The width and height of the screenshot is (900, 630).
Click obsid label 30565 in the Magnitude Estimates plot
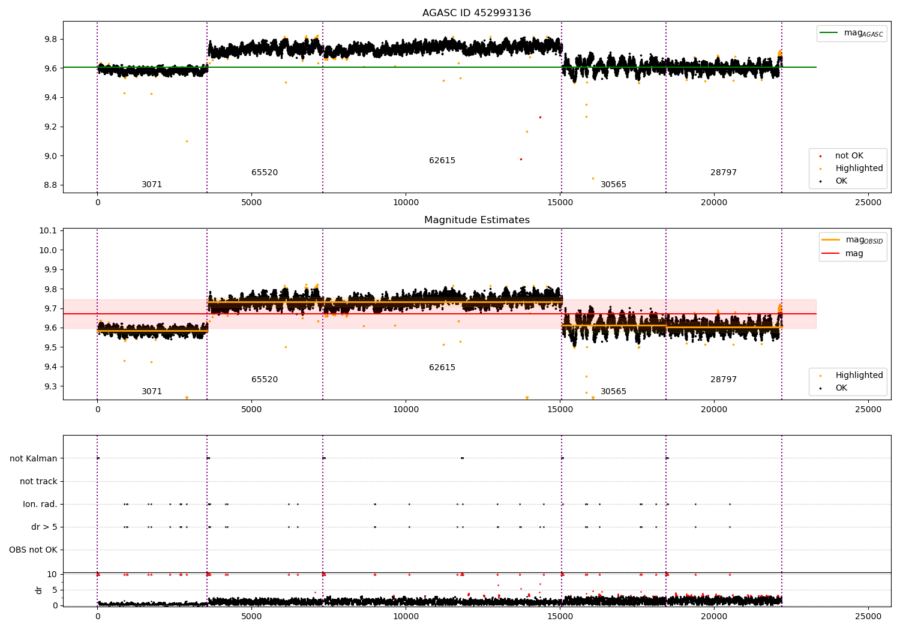click(613, 392)
